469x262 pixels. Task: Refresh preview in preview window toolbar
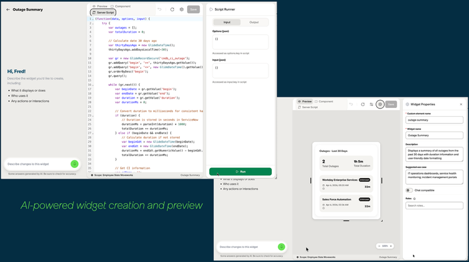(363, 105)
